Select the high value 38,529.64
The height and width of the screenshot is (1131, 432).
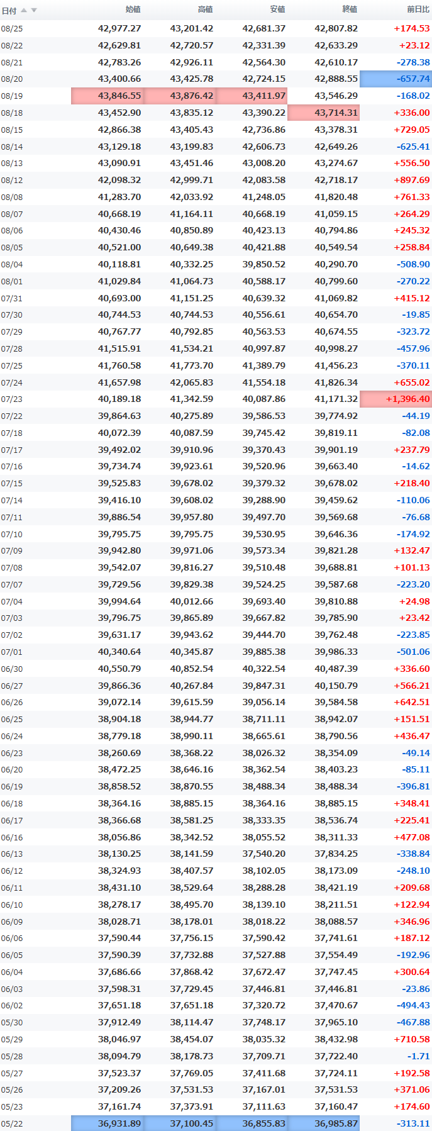192,887
